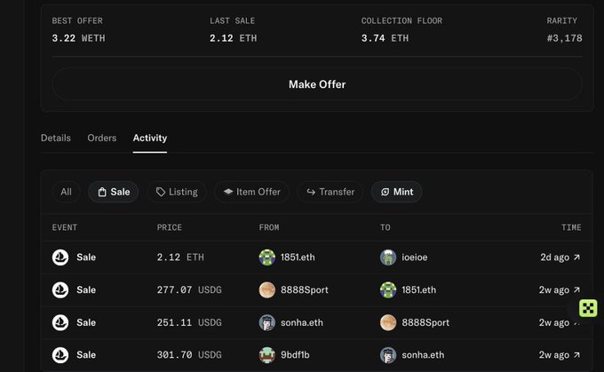Click OpenSea icon on 251.11 USDG sale row
The width and height of the screenshot is (604, 372).
pyautogui.click(x=60, y=322)
